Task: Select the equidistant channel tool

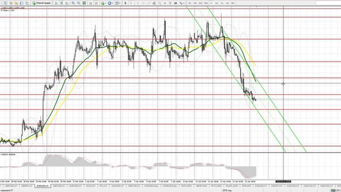Action: 154,3
